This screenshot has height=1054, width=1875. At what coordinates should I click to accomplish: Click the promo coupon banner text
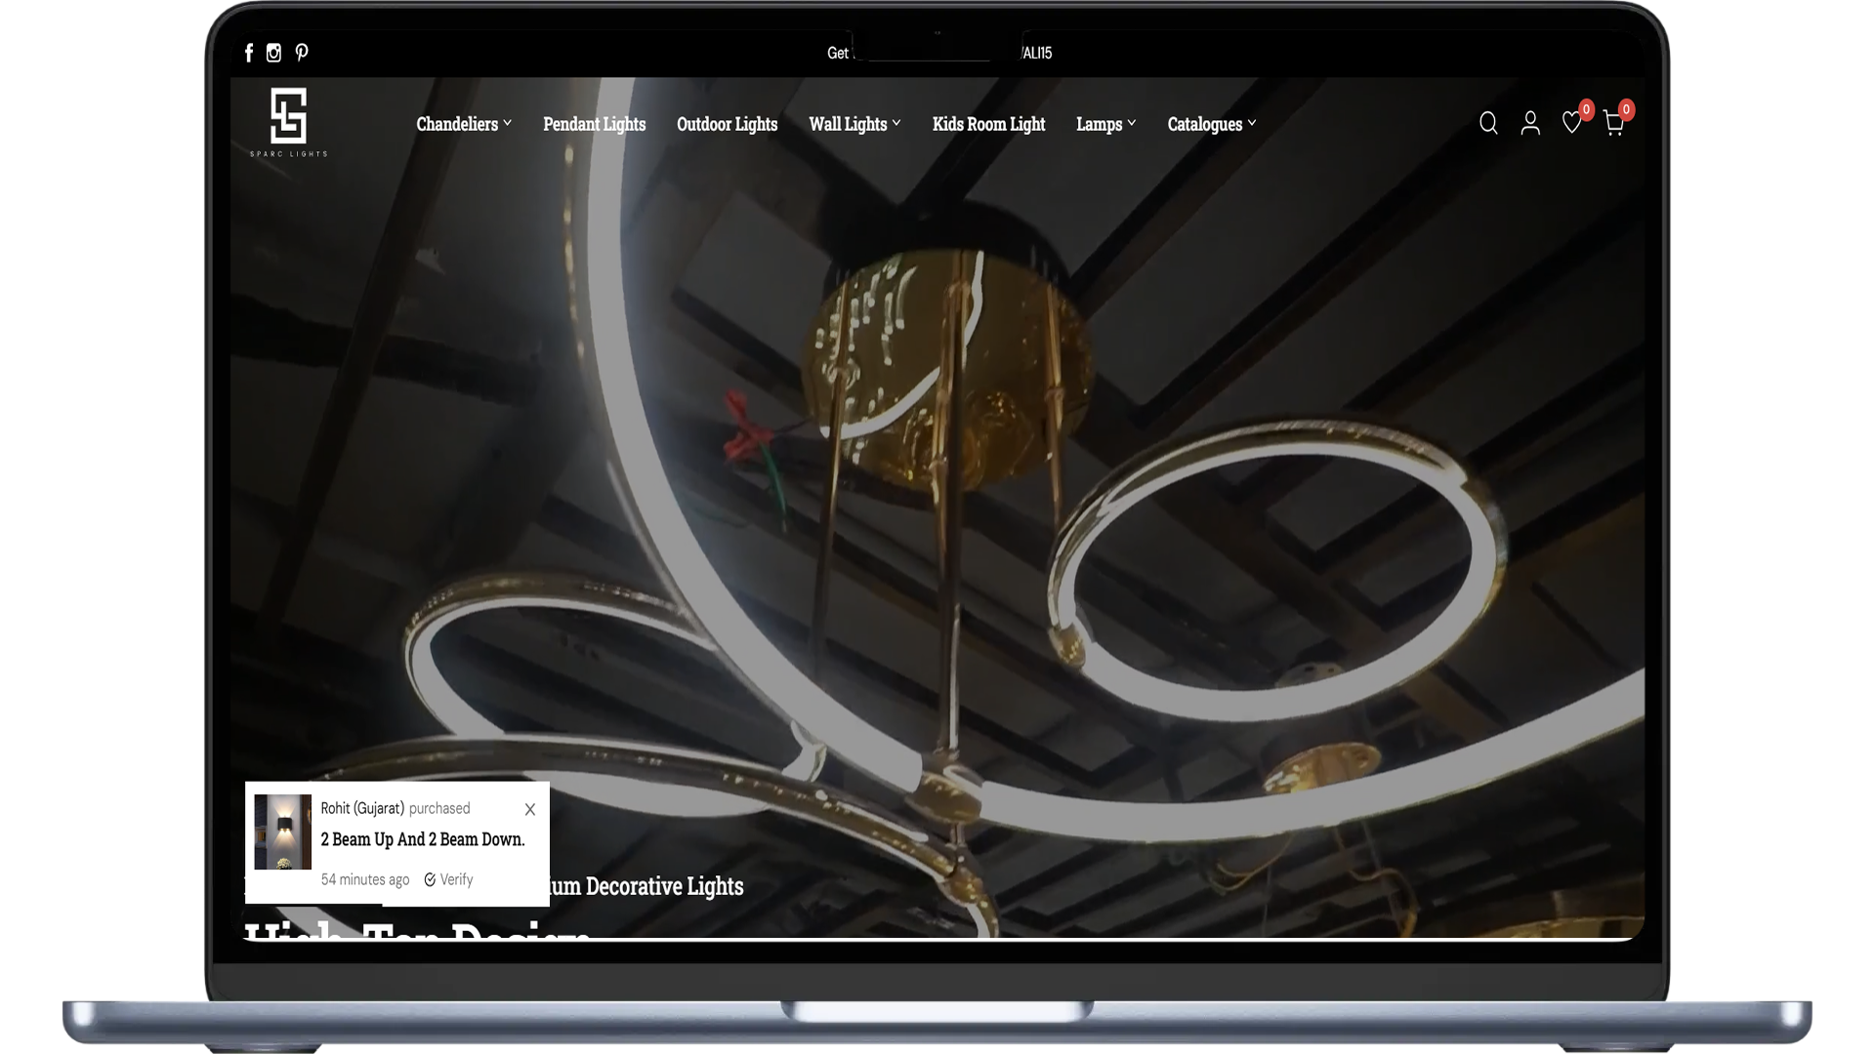pos(938,53)
